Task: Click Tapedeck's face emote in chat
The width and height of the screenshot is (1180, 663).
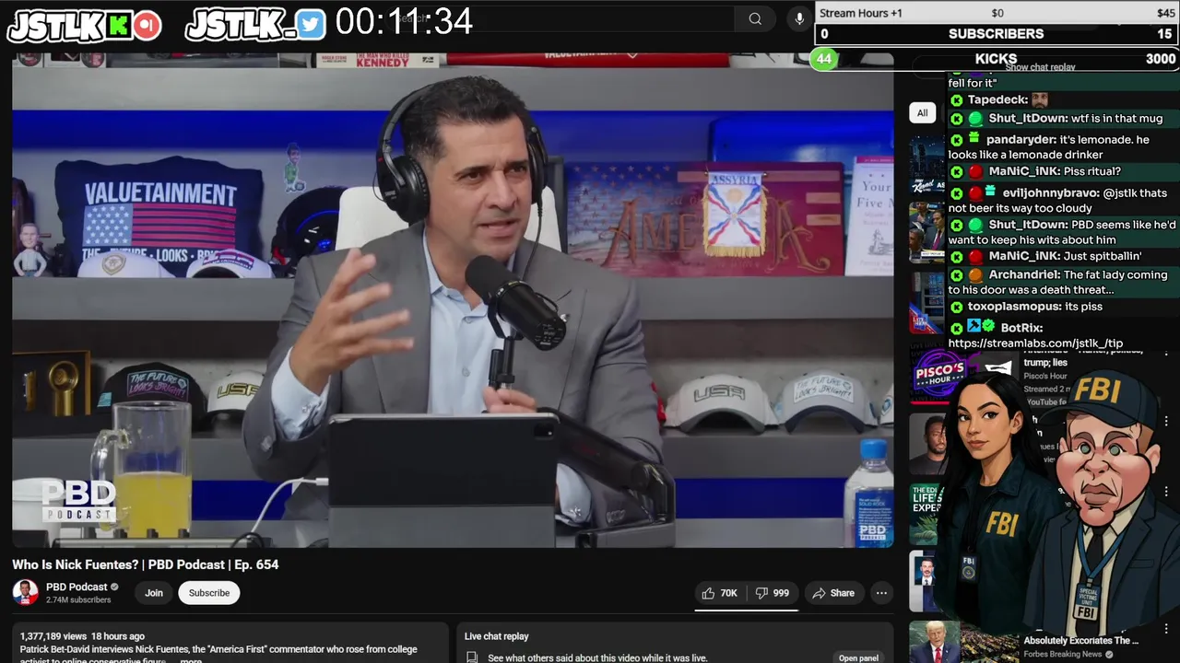Action: [1040, 99]
